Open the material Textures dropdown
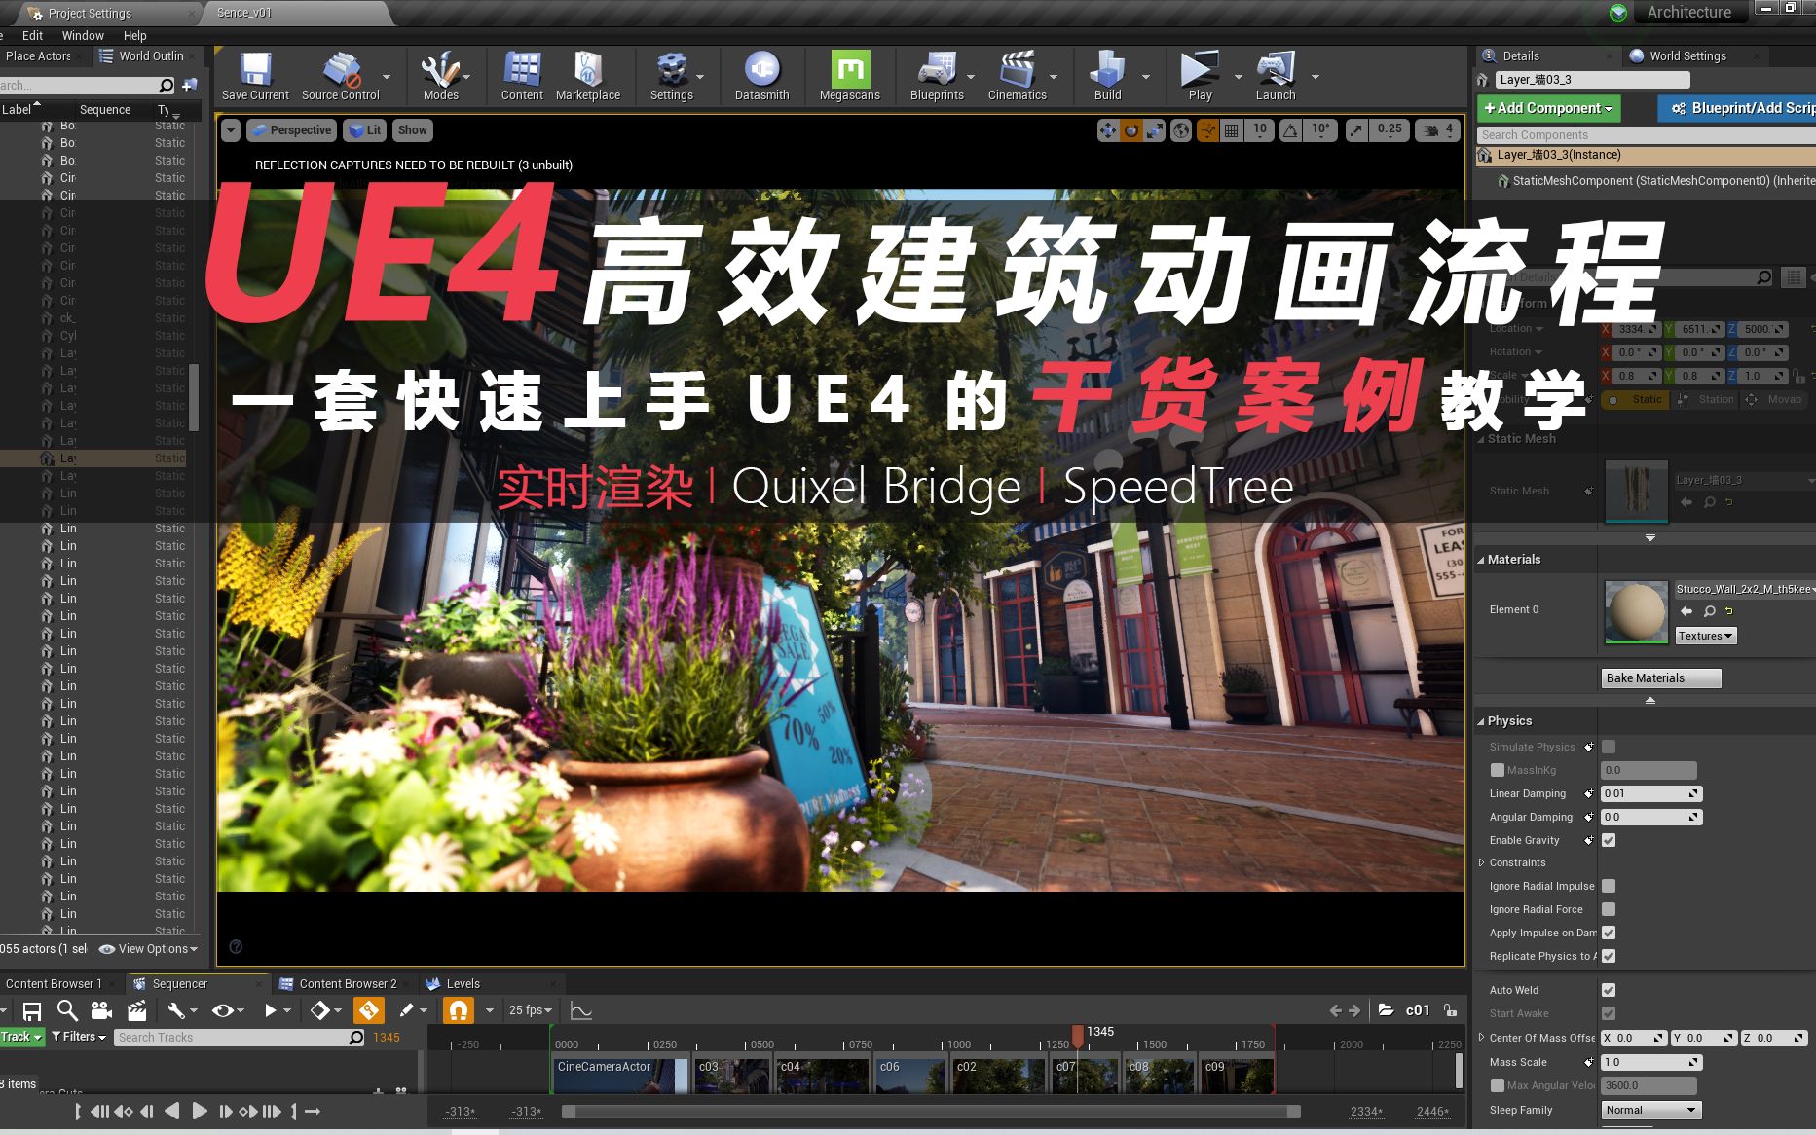The width and height of the screenshot is (1816, 1135). [1705, 636]
